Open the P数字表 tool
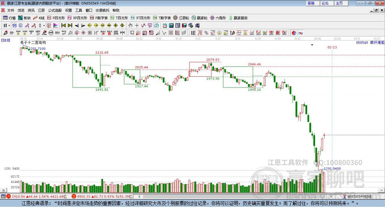Screen dimensions: 385x207 coord(99,18)
